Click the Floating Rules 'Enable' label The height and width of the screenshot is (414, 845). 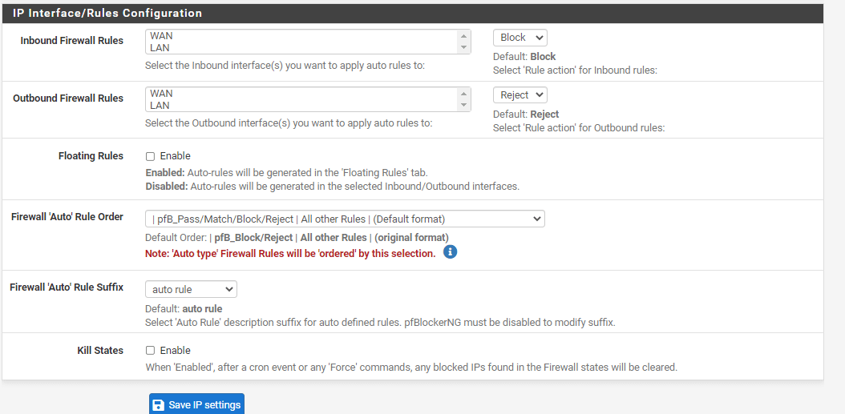tap(175, 156)
